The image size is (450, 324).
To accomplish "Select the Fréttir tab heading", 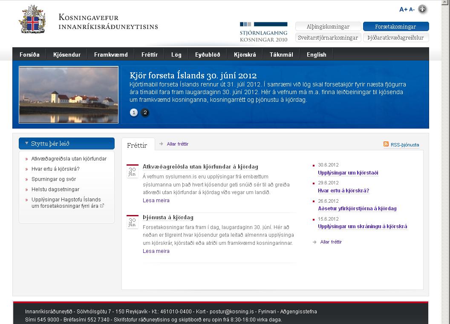I will point(137,145).
